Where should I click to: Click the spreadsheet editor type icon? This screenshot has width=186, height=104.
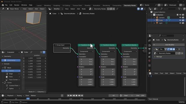[3, 52]
